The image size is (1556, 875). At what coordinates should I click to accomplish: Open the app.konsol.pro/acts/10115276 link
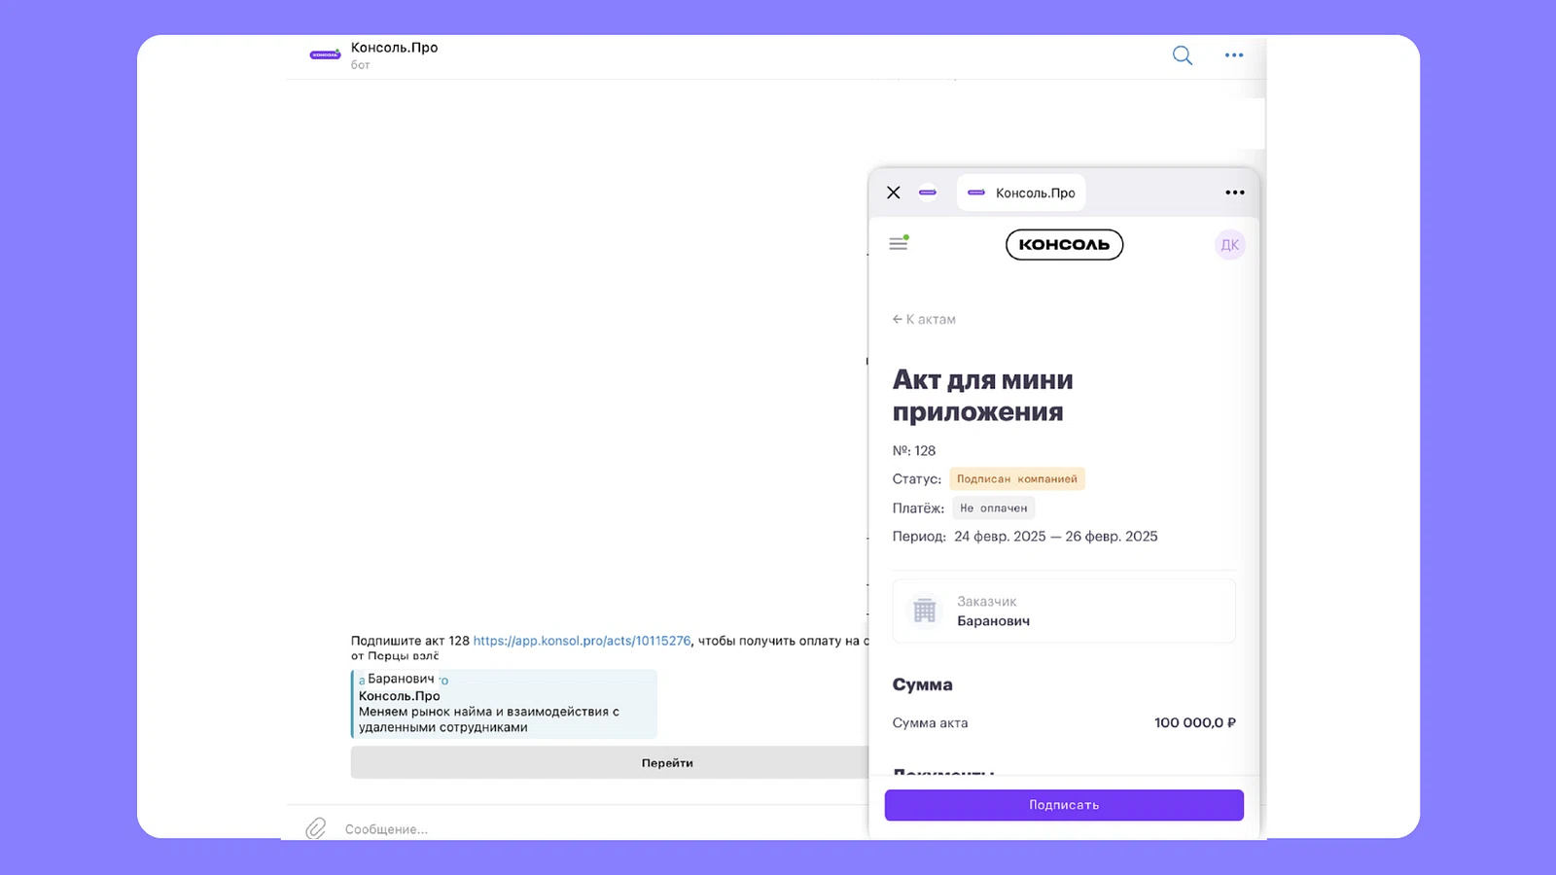582,641
